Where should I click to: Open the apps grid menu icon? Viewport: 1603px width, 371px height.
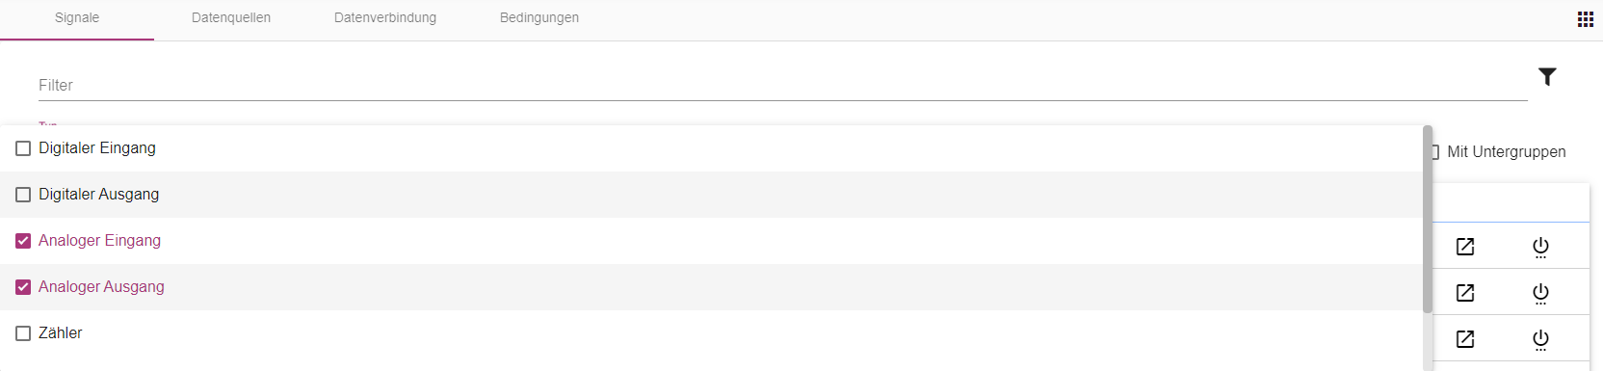tap(1585, 19)
